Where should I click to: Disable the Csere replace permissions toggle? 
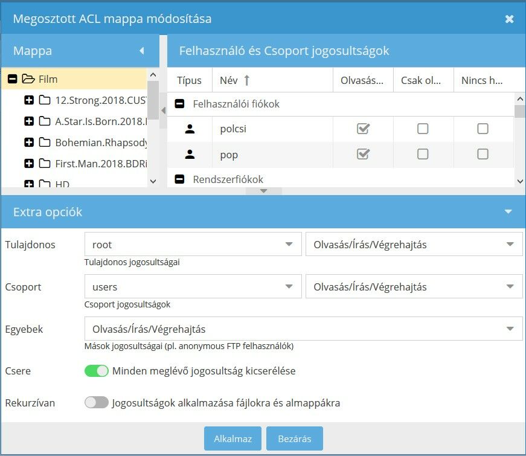click(x=97, y=371)
